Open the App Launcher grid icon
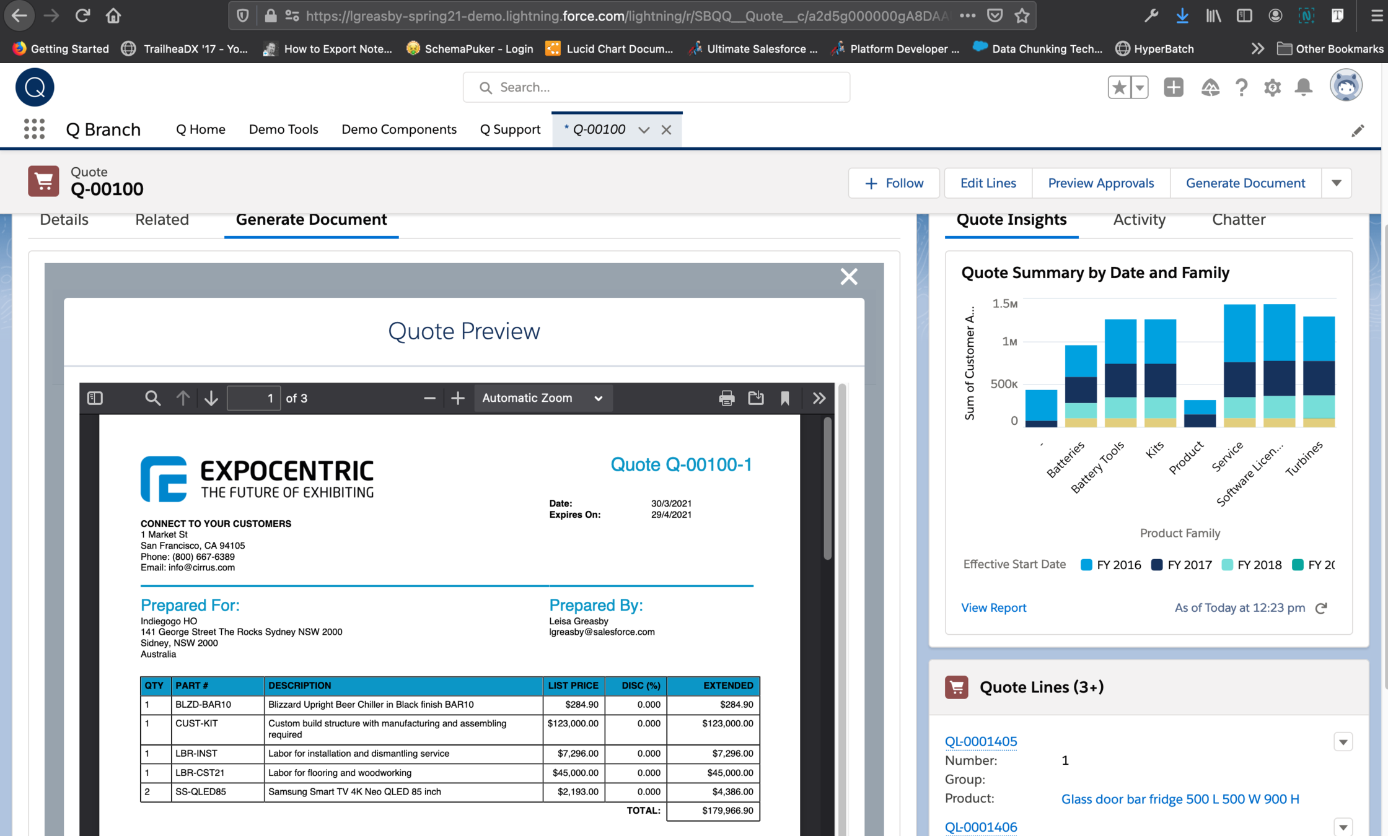The height and width of the screenshot is (836, 1388). tap(34, 129)
